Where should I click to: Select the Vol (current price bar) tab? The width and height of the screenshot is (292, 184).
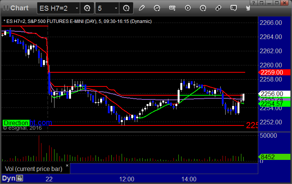(33, 169)
